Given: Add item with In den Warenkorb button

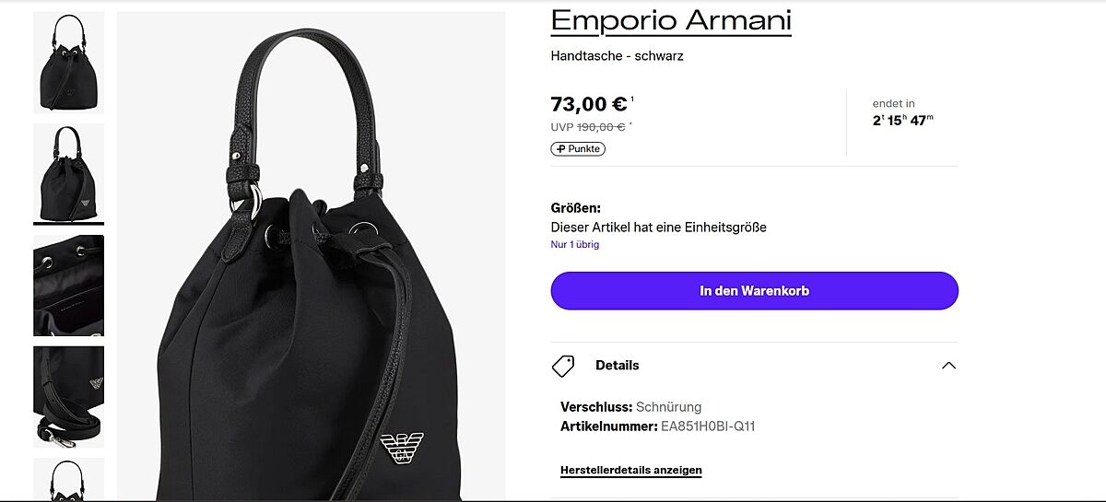Looking at the screenshot, I should tap(754, 291).
